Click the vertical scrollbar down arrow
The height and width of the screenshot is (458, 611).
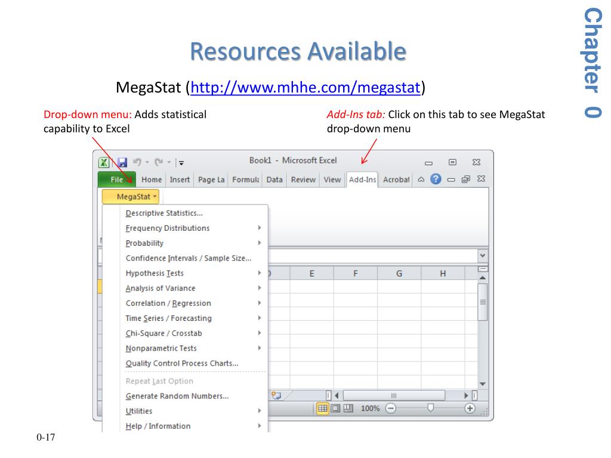tap(482, 384)
